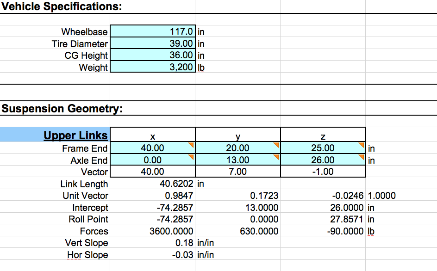Click comment indicator on Axle End y cell
Viewport: 437px width, 271px height.
click(276, 156)
